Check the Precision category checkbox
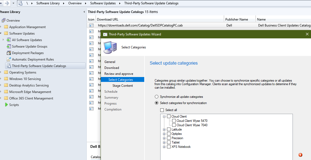This screenshot has width=311, height=160. click(169, 138)
